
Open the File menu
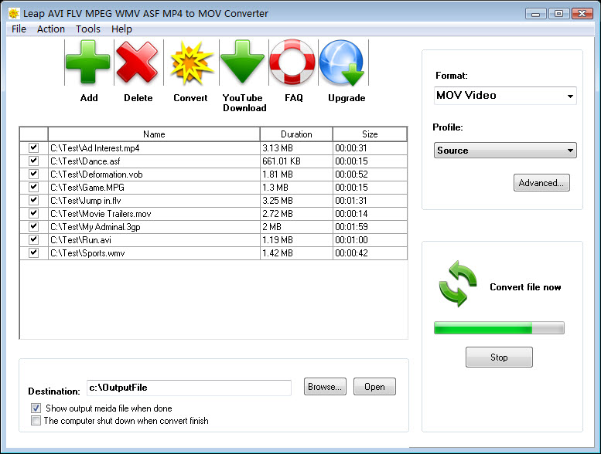click(x=19, y=29)
